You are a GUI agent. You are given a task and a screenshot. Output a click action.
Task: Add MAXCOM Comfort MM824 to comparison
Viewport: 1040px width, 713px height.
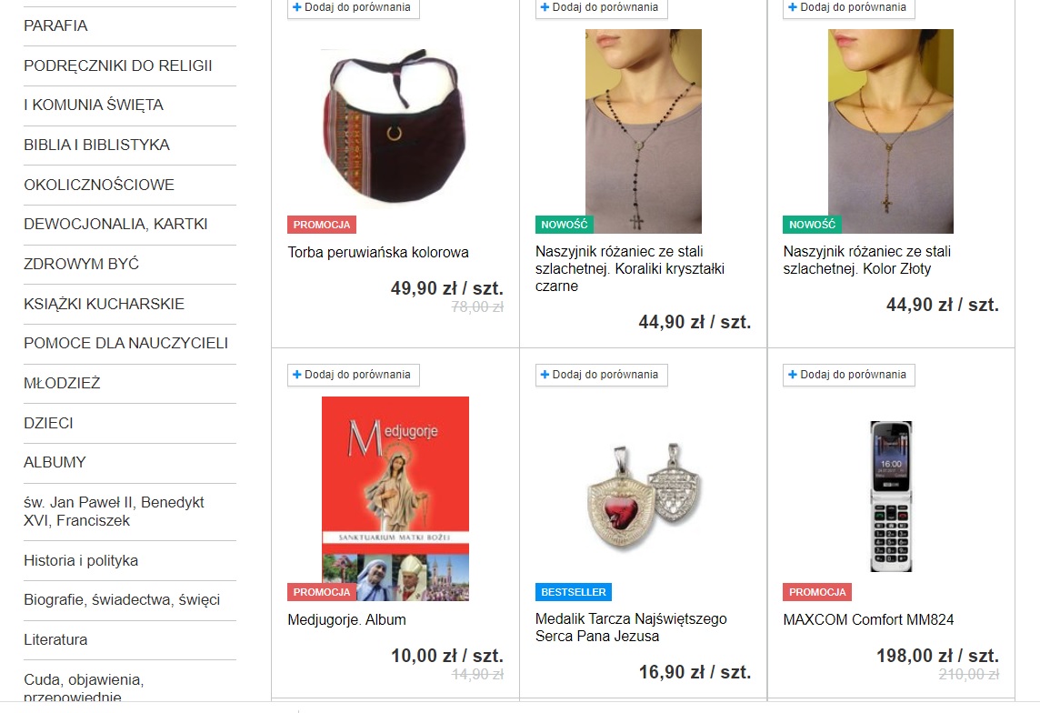(x=848, y=375)
